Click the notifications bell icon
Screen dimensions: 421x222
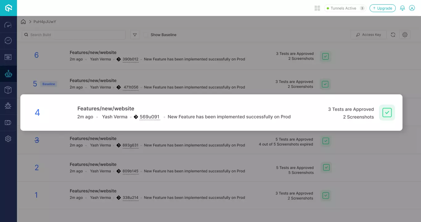click(x=402, y=8)
